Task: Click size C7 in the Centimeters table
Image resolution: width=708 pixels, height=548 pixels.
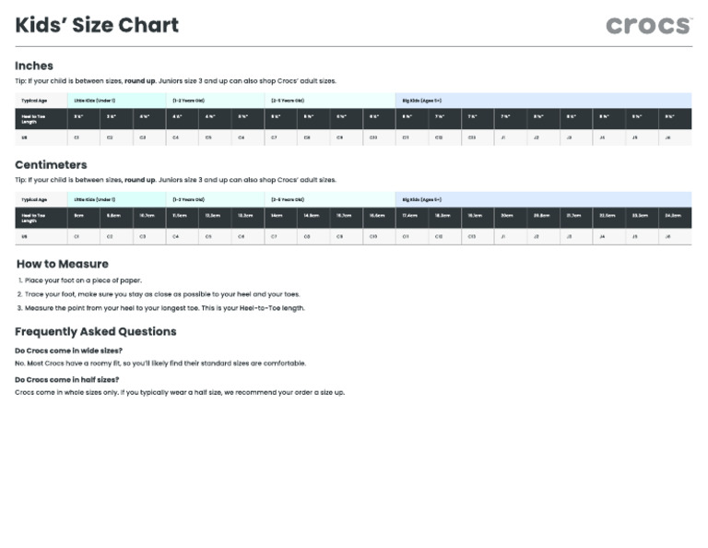Action: point(275,237)
